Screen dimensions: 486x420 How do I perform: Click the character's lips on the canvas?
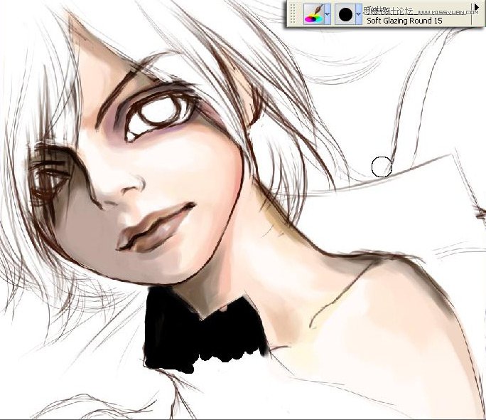point(158,228)
